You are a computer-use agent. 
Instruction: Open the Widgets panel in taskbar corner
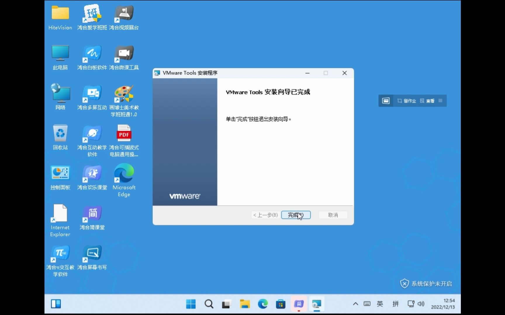[x=56, y=304]
